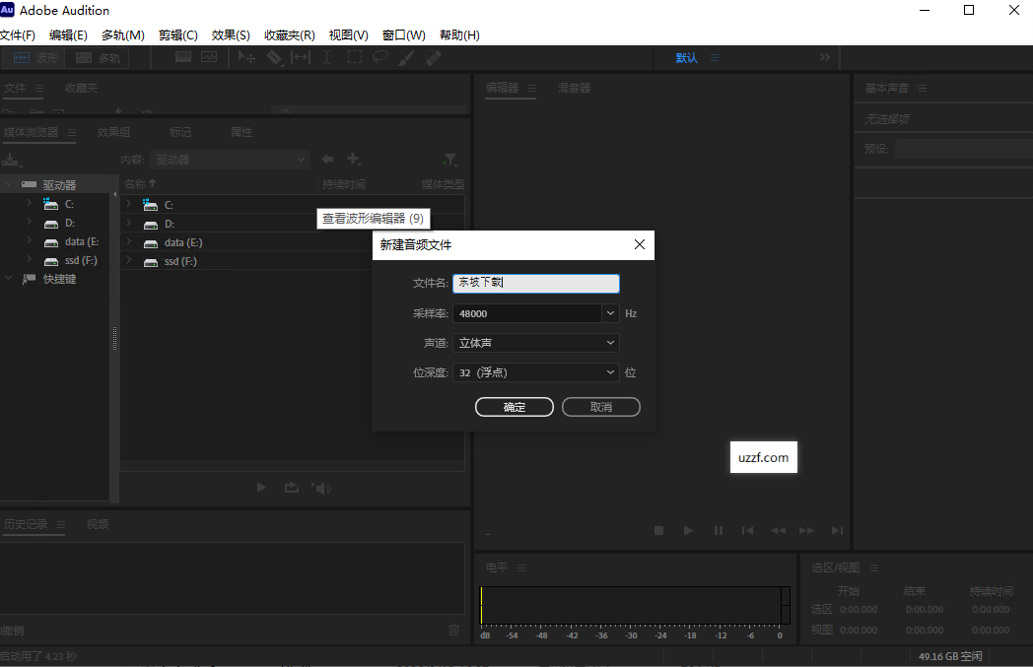The width and height of the screenshot is (1033, 667).
Task: Switch to Waveform editor view
Action: coord(39,57)
